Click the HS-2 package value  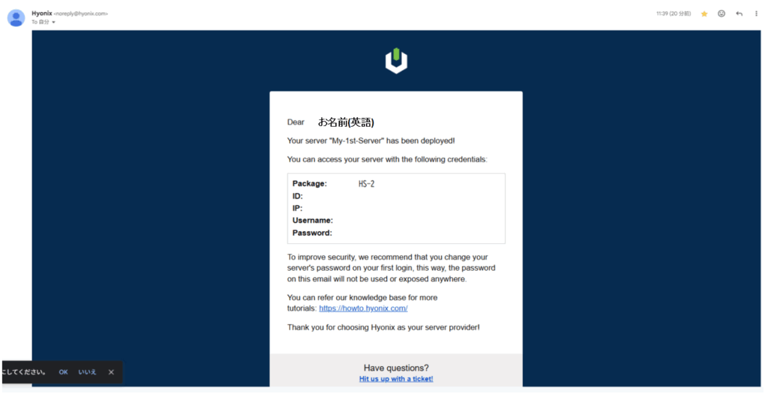(366, 184)
